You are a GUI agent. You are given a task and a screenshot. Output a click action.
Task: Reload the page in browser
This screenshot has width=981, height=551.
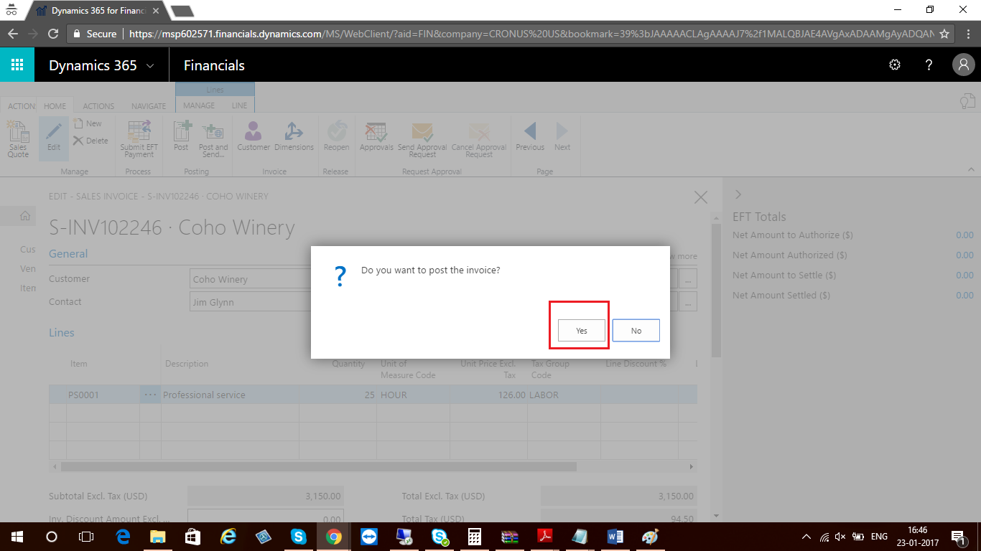(52, 33)
